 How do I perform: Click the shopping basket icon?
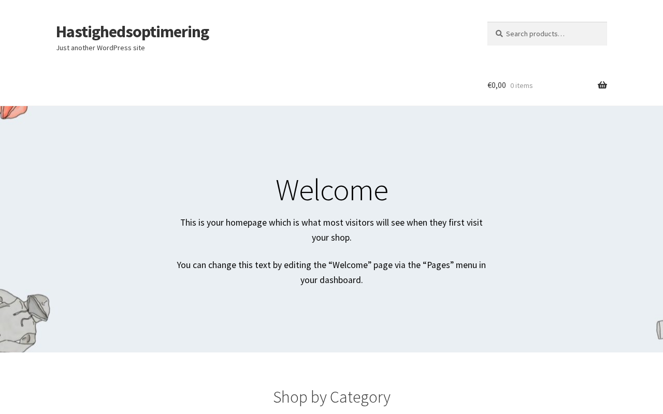(x=602, y=85)
